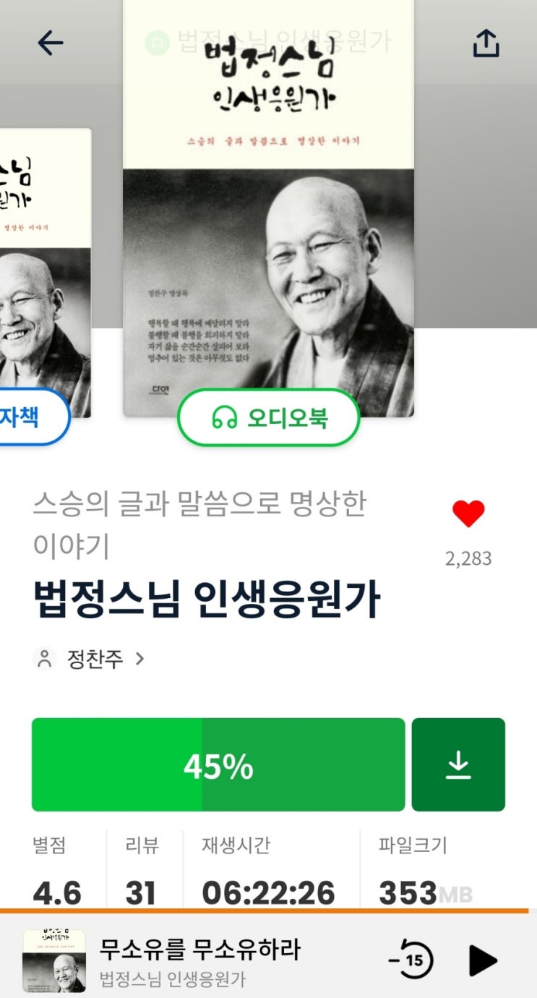This screenshot has height=998, width=537.
Task: Select the 오디오북 format tab
Action: [x=269, y=417]
